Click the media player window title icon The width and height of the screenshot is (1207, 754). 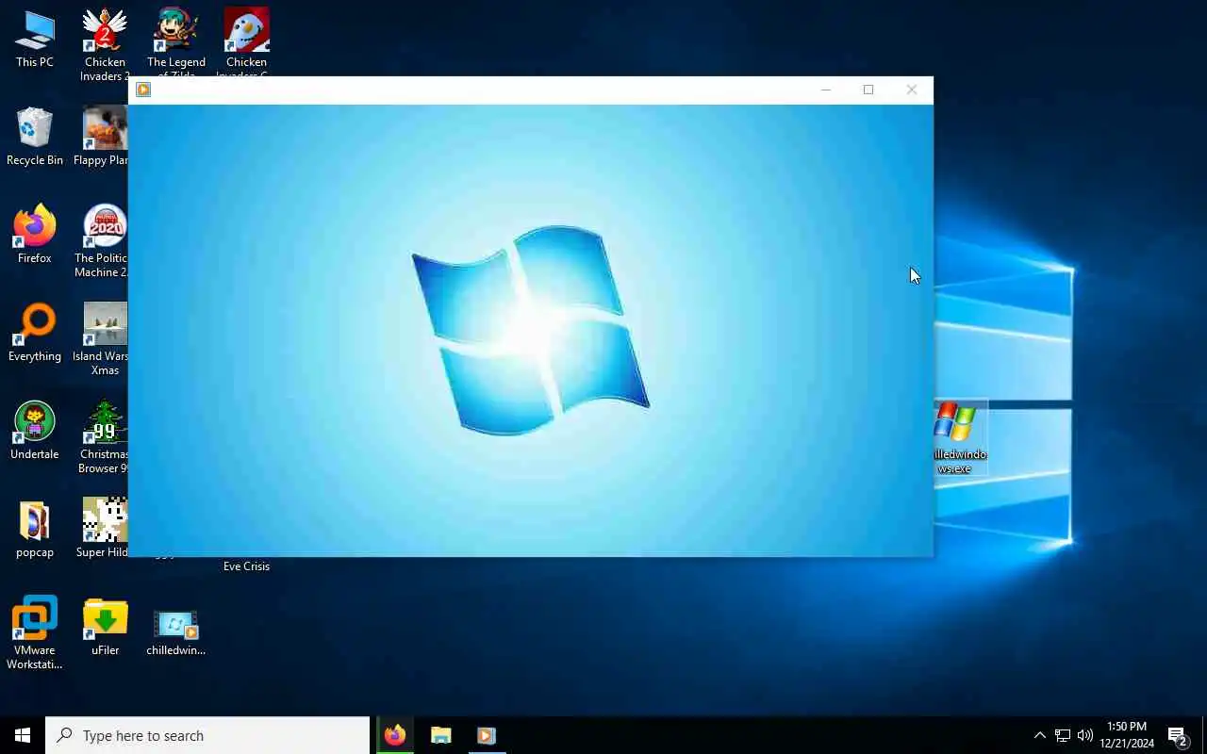(143, 90)
